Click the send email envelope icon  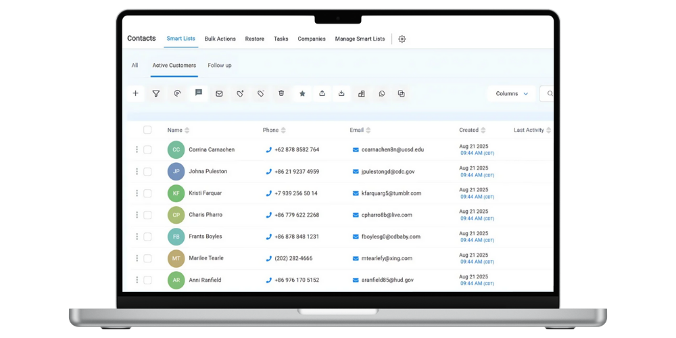pyautogui.click(x=219, y=94)
